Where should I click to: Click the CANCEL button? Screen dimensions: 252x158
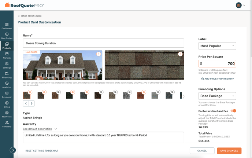coord(202,151)
